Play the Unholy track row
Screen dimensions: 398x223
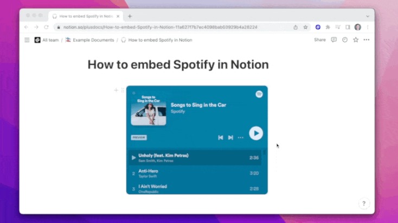(x=195, y=158)
